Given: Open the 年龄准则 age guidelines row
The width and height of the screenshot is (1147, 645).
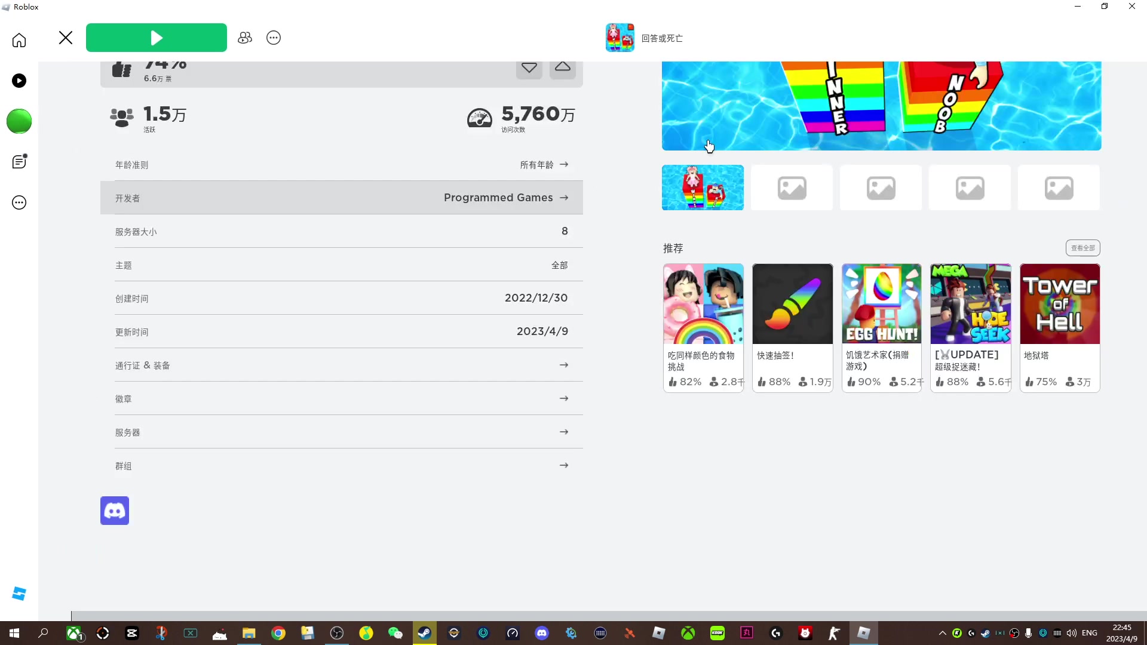Looking at the screenshot, I should (342, 164).
